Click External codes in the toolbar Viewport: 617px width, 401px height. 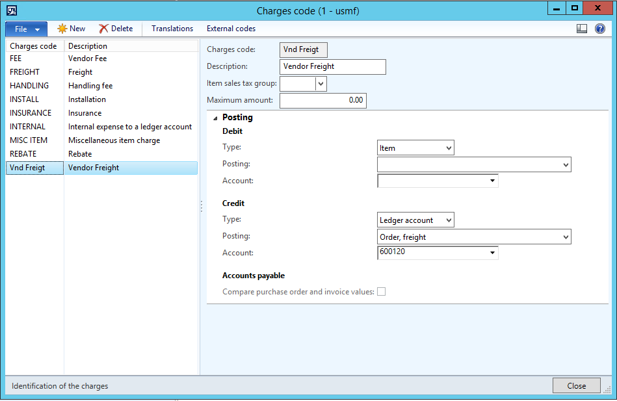coord(231,29)
